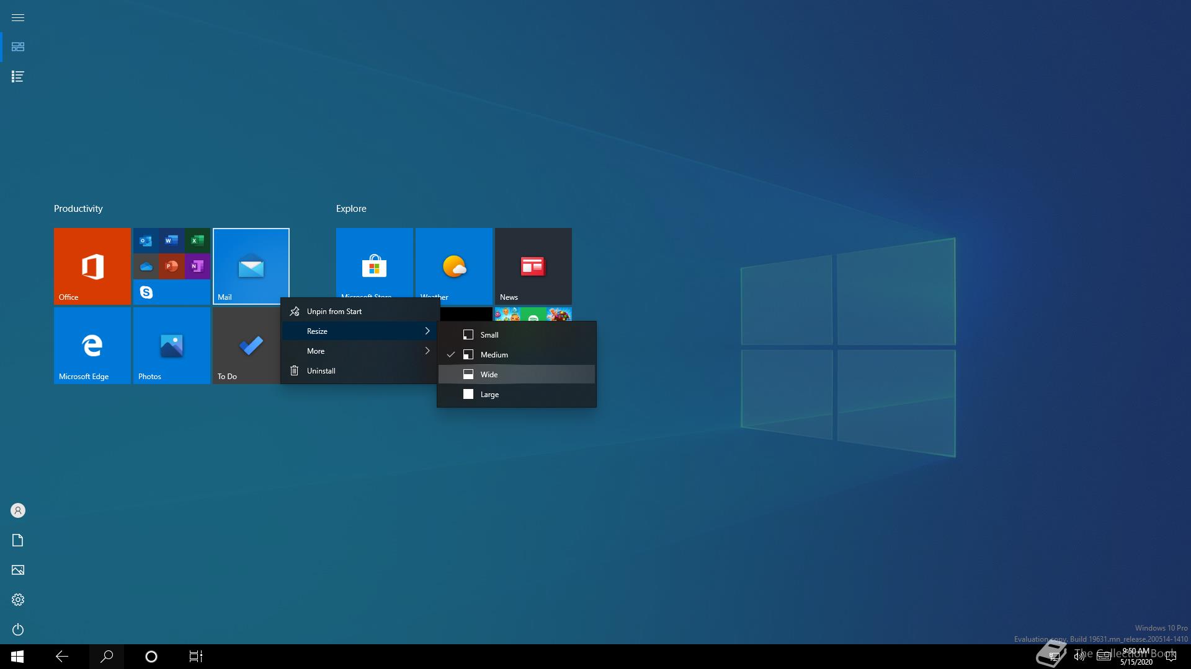Switch to Pinned tiles view

click(18, 47)
